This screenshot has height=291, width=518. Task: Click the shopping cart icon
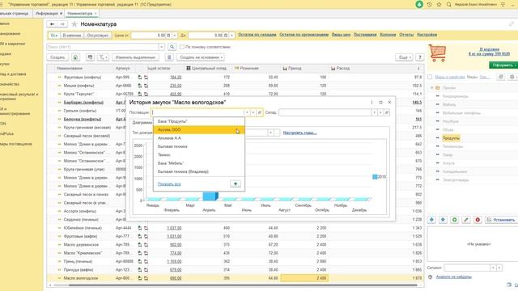pos(437,53)
